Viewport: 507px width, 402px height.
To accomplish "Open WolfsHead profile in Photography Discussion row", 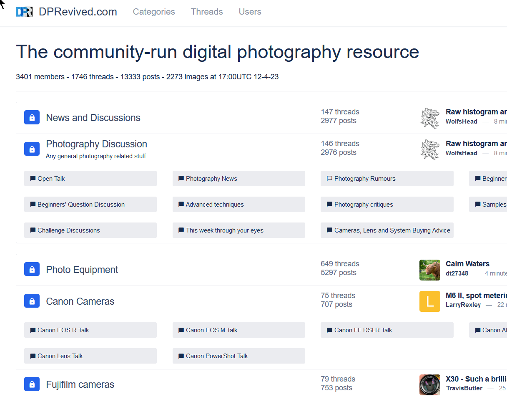I will [x=462, y=153].
